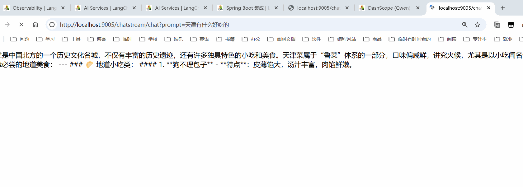
Task: Open the 英语 bookmark folder
Action: [x=200, y=39]
